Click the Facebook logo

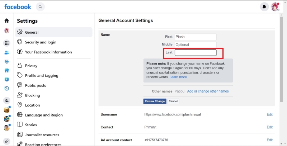point(18,7)
